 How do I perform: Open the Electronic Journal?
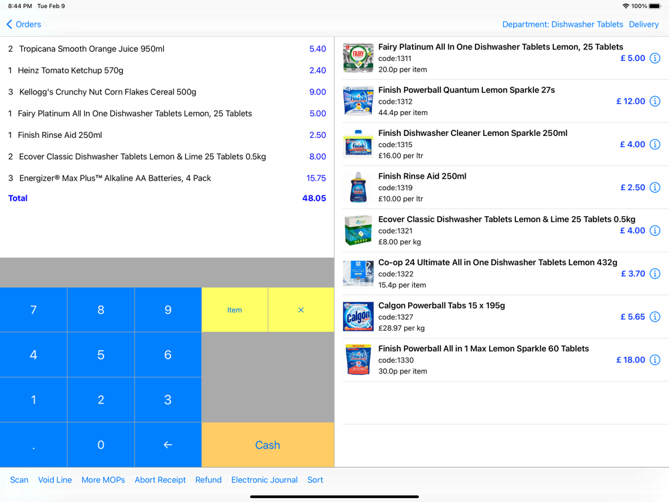[x=264, y=480]
